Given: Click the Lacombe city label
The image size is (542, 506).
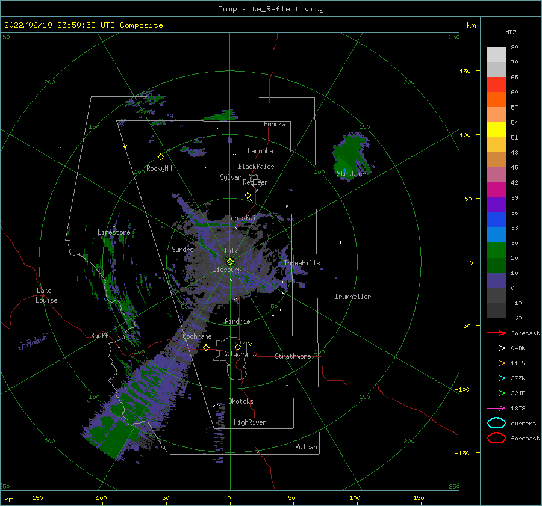Looking at the screenshot, I should pyautogui.click(x=260, y=151).
